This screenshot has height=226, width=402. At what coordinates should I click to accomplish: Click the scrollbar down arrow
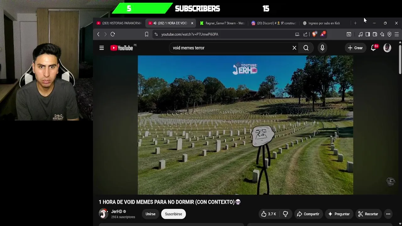[x=400, y=224]
